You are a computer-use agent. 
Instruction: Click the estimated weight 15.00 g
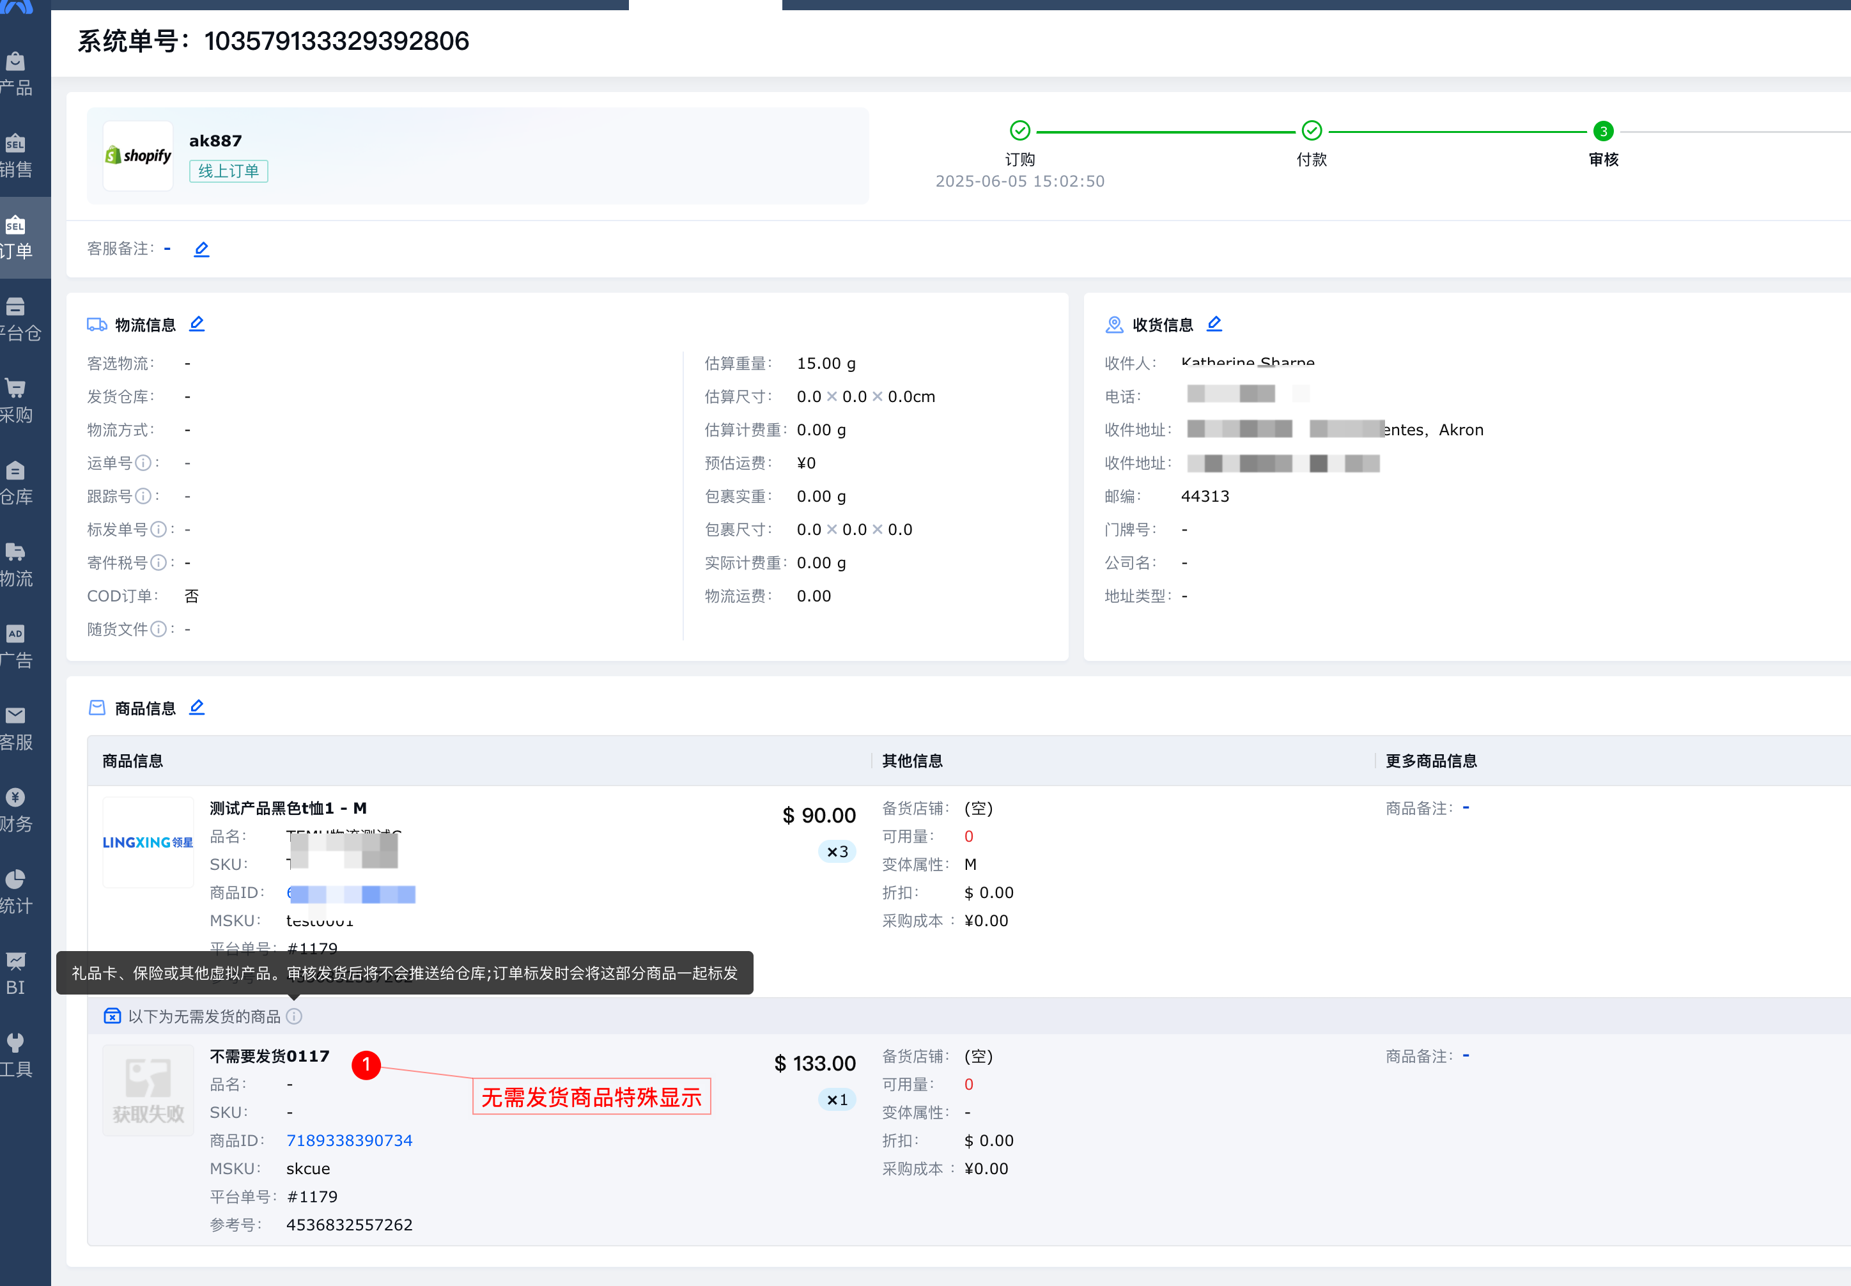(x=826, y=364)
